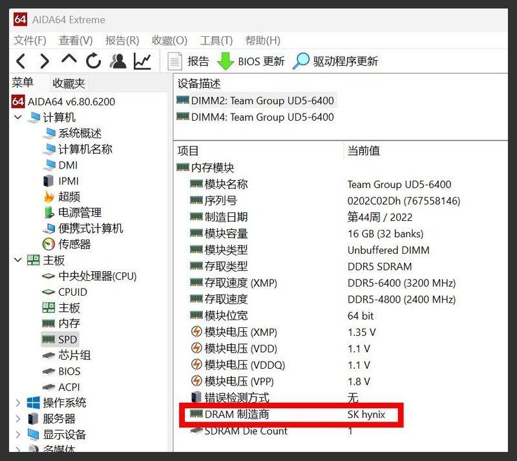Click the user silhouette audit icon on toolbar
Screen dimensions: 517x461
click(x=118, y=61)
